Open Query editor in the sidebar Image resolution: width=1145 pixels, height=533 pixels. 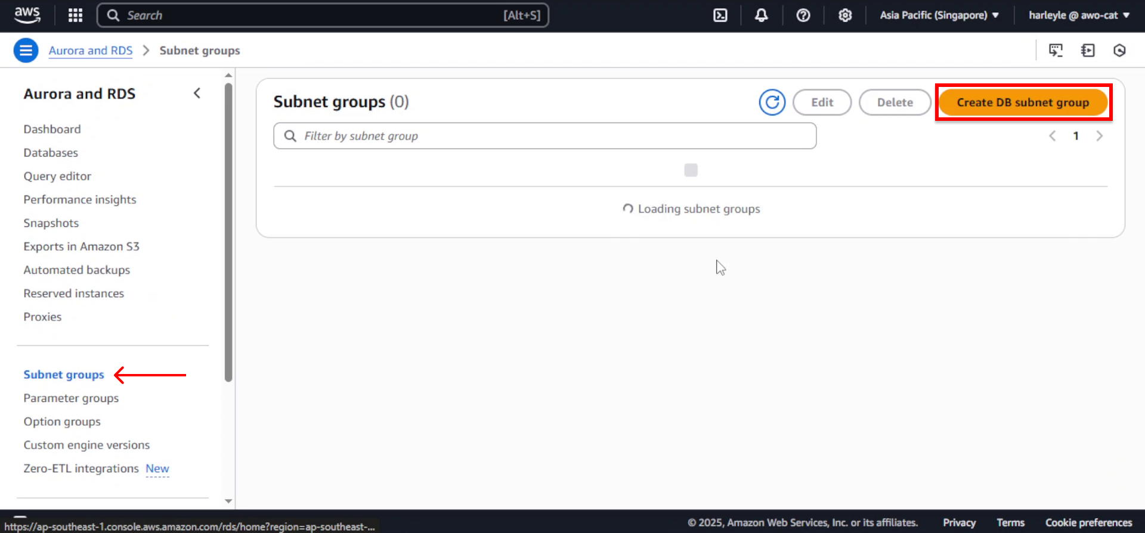pos(57,176)
